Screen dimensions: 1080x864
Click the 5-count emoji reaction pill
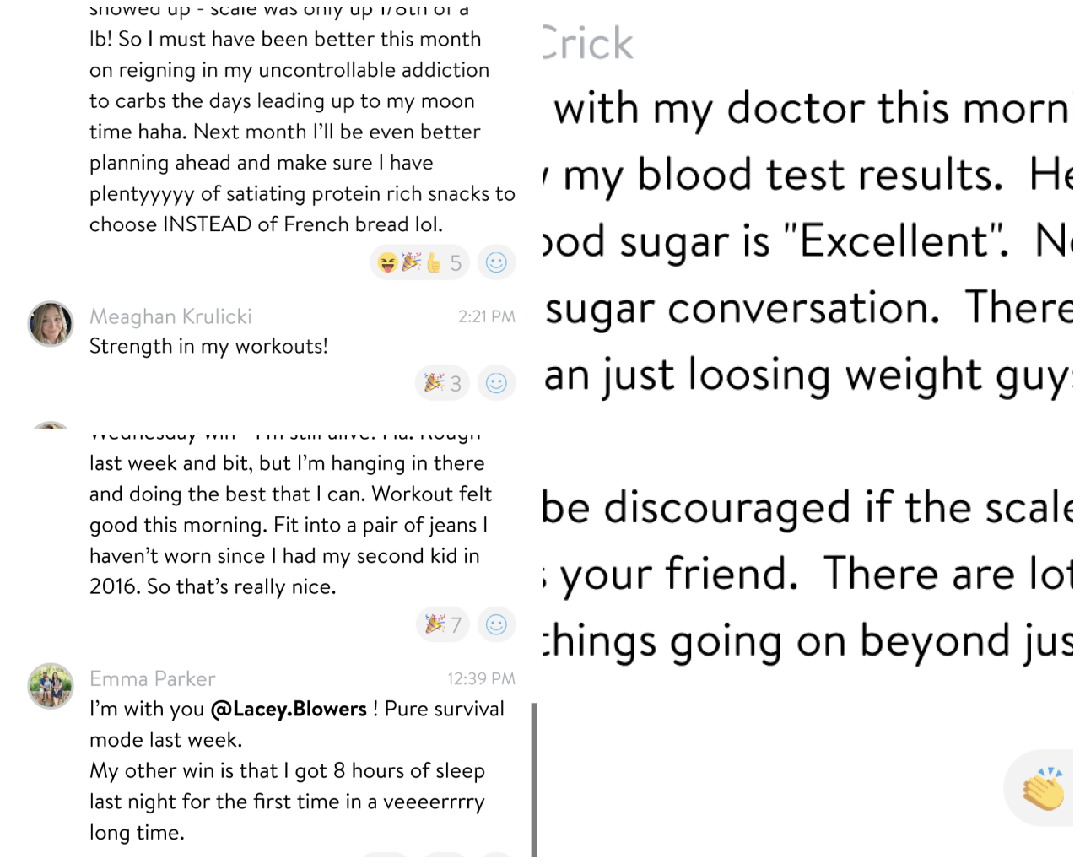421,262
